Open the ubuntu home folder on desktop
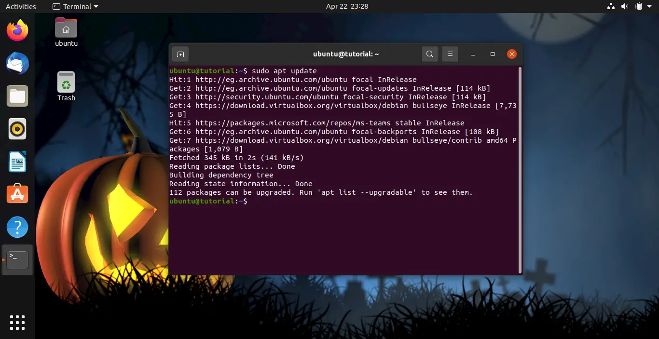The width and height of the screenshot is (659, 339). click(66, 32)
